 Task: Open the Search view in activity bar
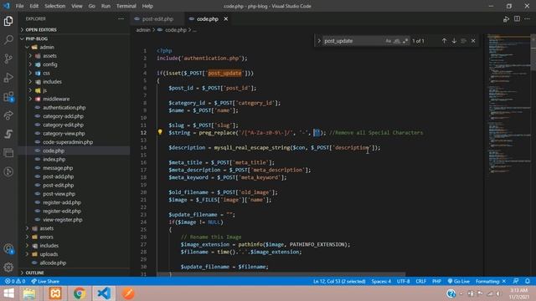click(8, 39)
